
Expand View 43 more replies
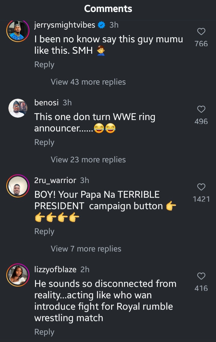pos(88,82)
